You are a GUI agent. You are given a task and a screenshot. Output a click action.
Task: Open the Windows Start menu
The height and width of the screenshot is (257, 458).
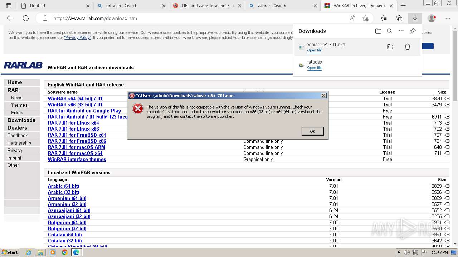click(x=10, y=252)
